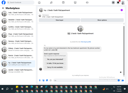The height and width of the screenshot is (93, 128).
Task: Open Patrick's apartment conversation
Action: [x=18, y=57]
